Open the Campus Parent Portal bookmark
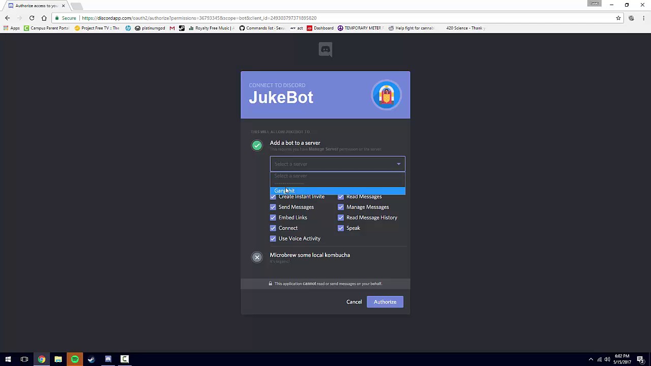This screenshot has height=366, width=651. tap(46, 28)
